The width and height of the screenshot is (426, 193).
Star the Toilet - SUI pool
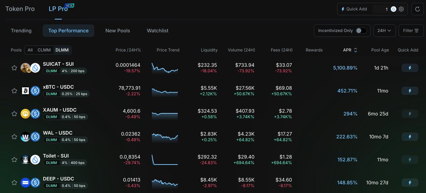[14, 159]
